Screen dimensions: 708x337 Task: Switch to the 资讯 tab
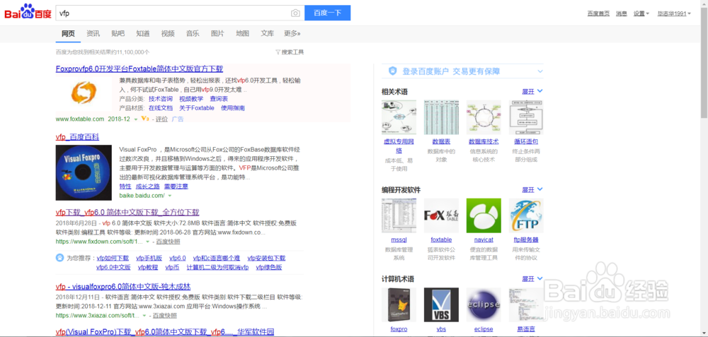tap(93, 33)
